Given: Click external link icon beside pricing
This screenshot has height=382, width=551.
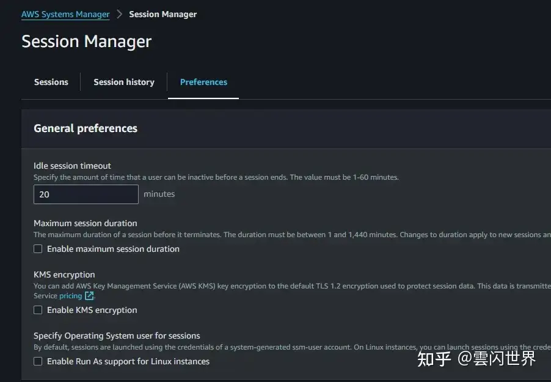Looking at the screenshot, I should (x=89, y=296).
